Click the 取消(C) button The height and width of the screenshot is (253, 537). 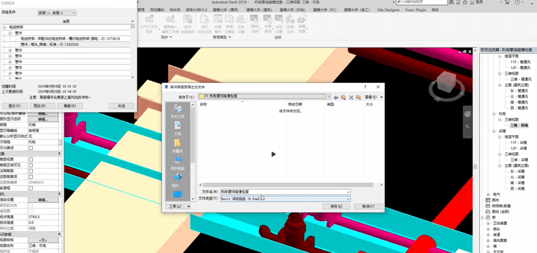coord(368,206)
